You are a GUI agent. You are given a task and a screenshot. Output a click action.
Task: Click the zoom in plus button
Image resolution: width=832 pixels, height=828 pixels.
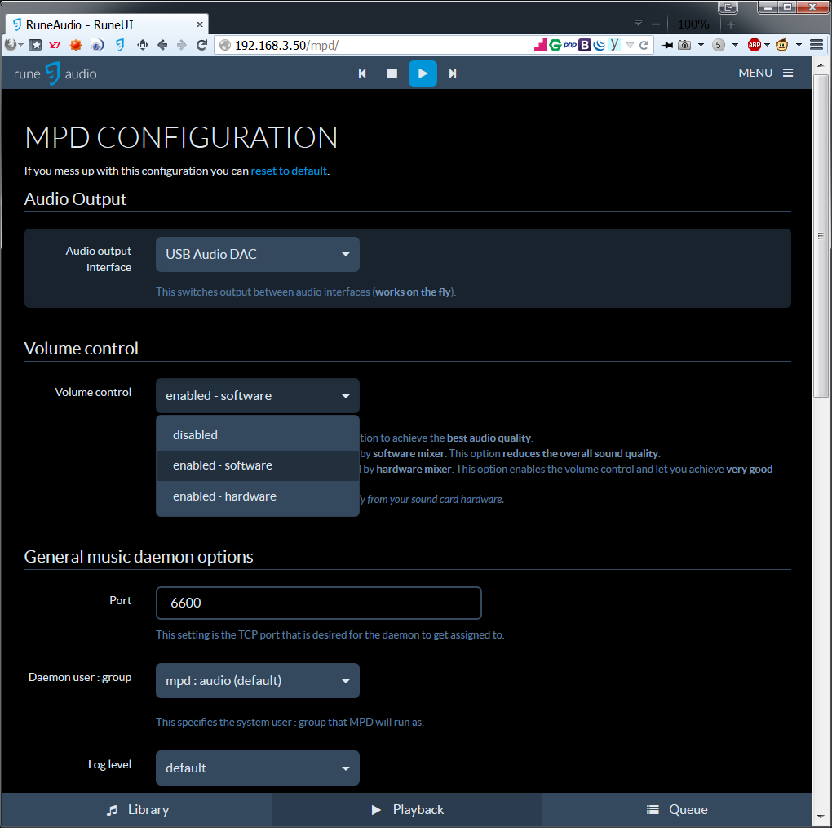[731, 24]
